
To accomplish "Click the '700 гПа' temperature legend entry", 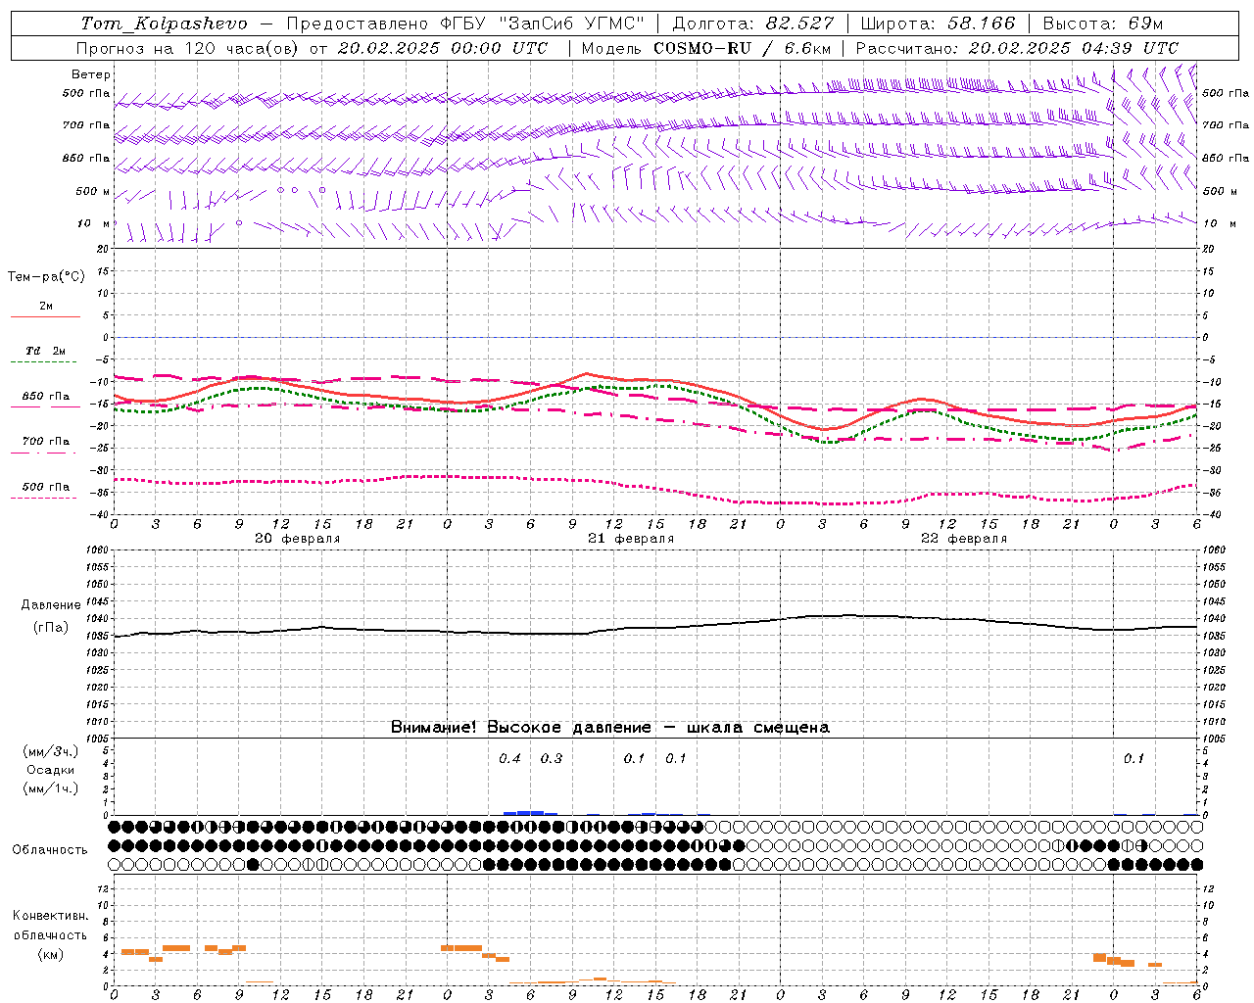I will [x=46, y=442].
